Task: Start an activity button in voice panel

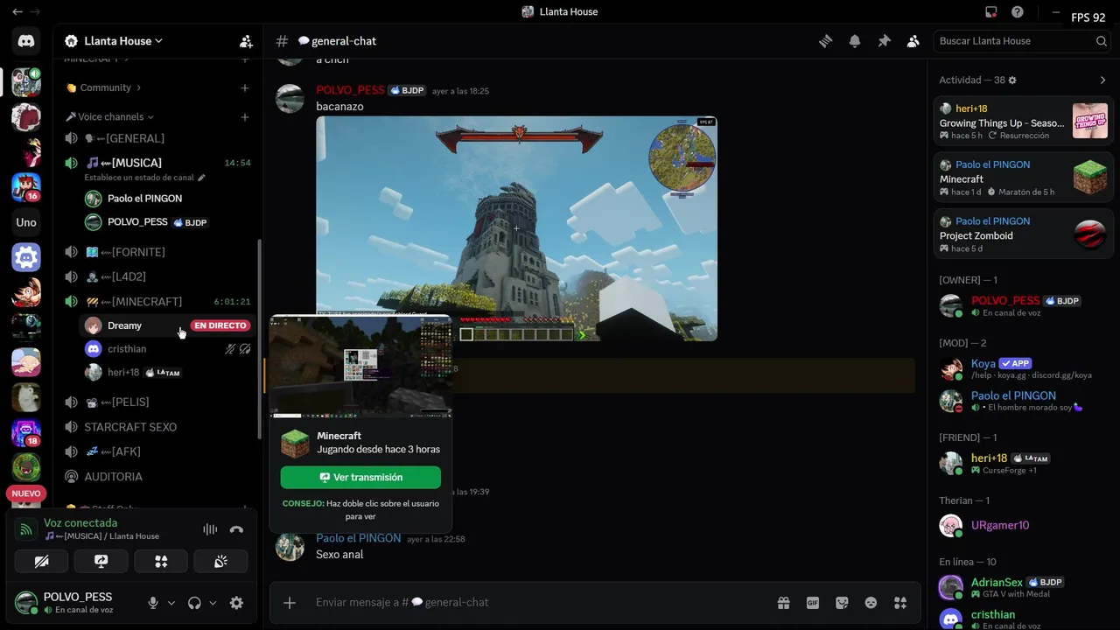Action: pos(161,562)
